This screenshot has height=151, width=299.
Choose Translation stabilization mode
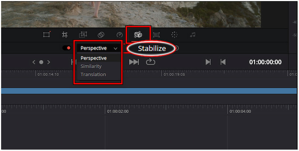(93, 74)
